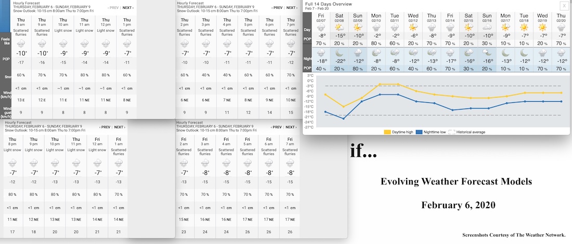Image resolution: width=572 pixels, height=244 pixels.
Task: Click NEXT in the Thu 2 pm panel
Action: point(292,8)
